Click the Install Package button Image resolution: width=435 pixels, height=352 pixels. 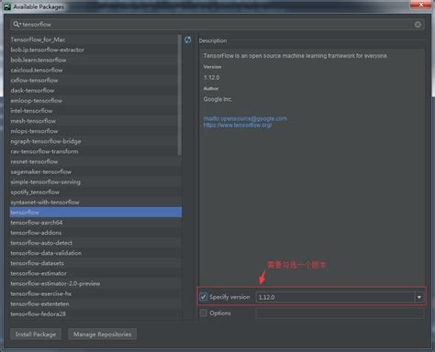pos(36,335)
